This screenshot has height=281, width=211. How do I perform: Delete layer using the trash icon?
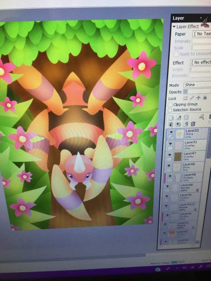(x=193, y=124)
